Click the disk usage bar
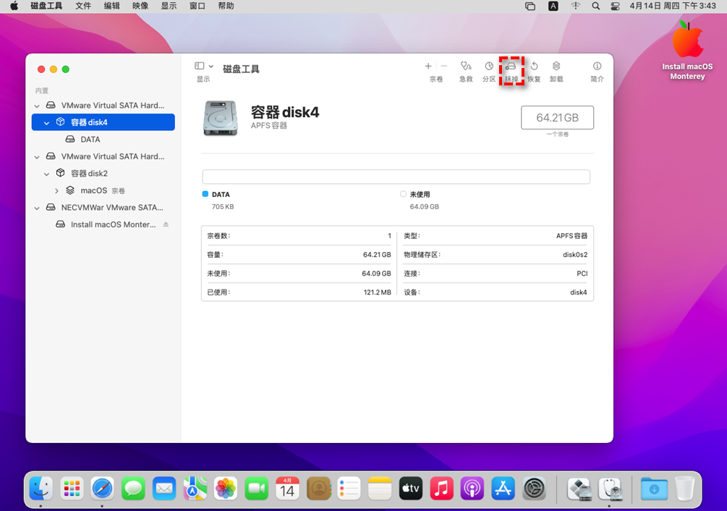Screen dimensions: 727x511 396,177
